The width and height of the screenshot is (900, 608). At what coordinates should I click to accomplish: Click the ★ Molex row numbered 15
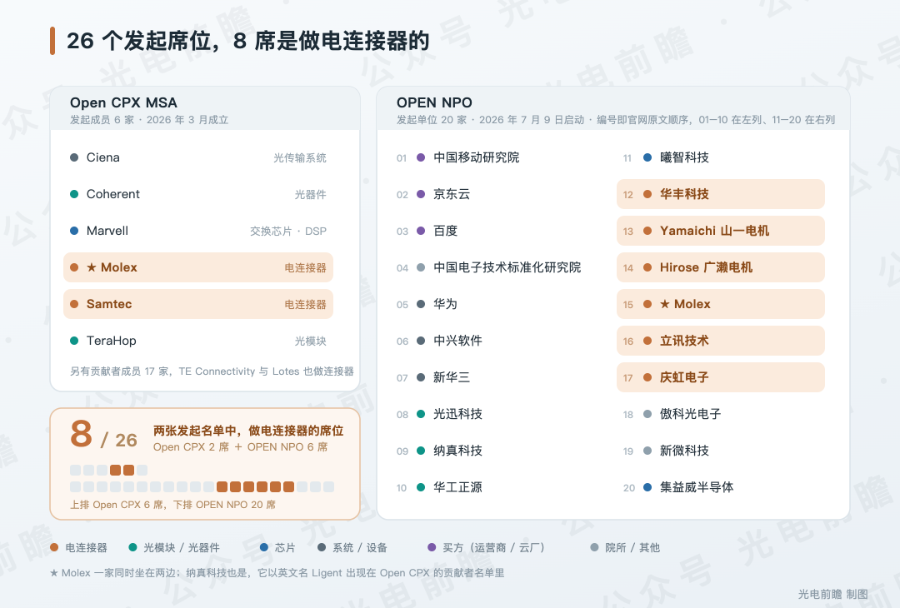[720, 304]
